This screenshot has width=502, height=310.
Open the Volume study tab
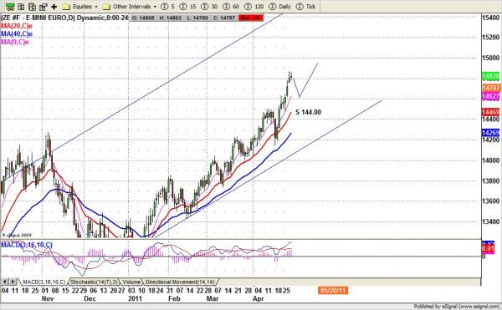point(131,282)
